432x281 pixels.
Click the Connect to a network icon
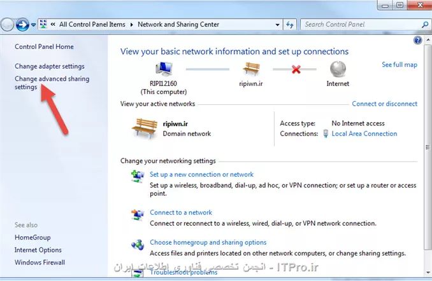coord(138,215)
